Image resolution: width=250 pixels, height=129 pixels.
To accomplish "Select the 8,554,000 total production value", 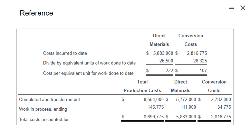I will [x=154, y=99].
